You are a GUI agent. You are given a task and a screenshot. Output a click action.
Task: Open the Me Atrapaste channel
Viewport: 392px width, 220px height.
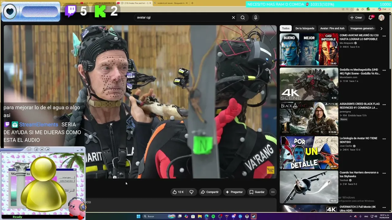tap(346, 43)
